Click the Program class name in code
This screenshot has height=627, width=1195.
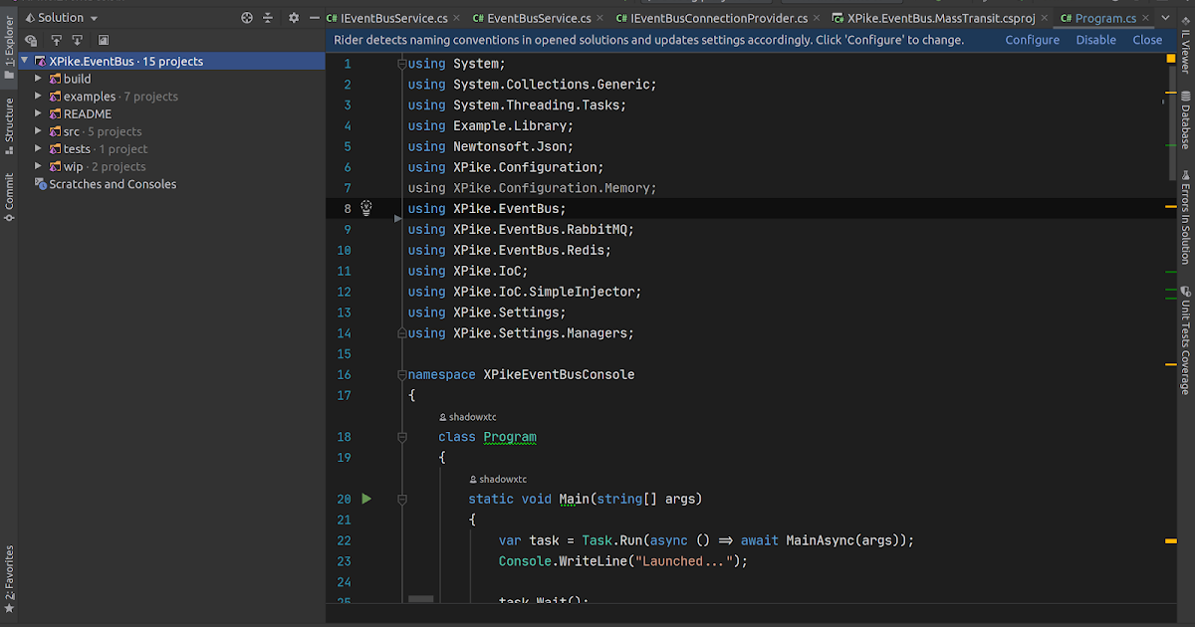510,437
